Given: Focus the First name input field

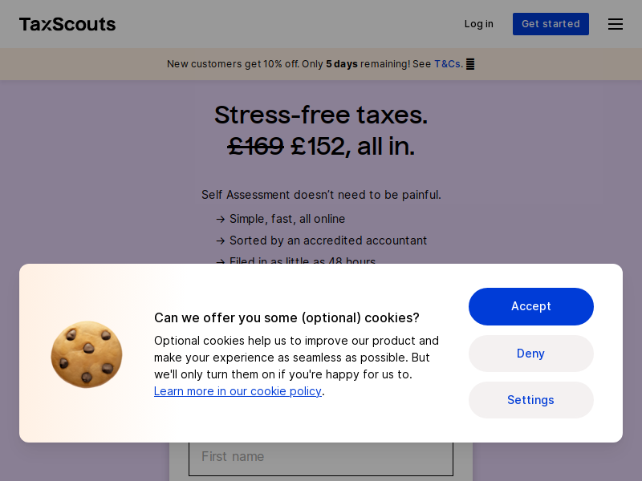Looking at the screenshot, I should (x=320, y=457).
